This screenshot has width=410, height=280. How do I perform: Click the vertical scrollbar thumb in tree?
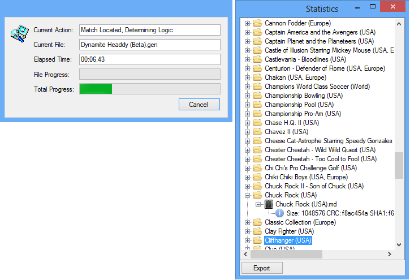coord(399,166)
